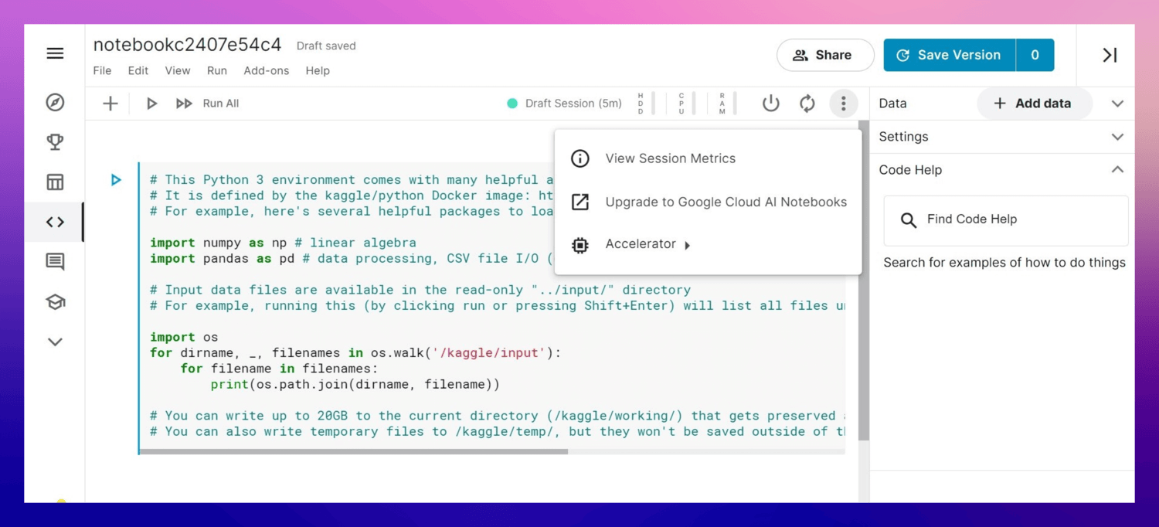Expand the Settings section chevron
This screenshot has height=527, width=1159.
(1117, 137)
